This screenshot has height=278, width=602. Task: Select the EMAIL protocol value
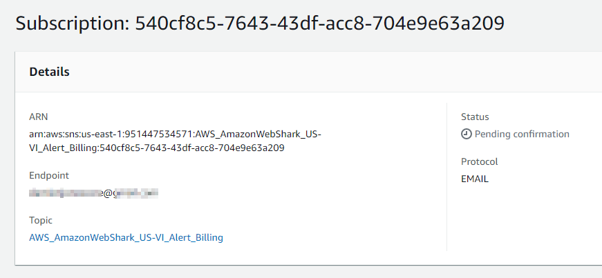tap(475, 179)
